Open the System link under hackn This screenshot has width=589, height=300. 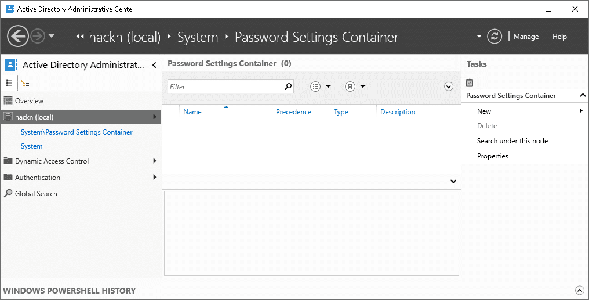coord(31,146)
